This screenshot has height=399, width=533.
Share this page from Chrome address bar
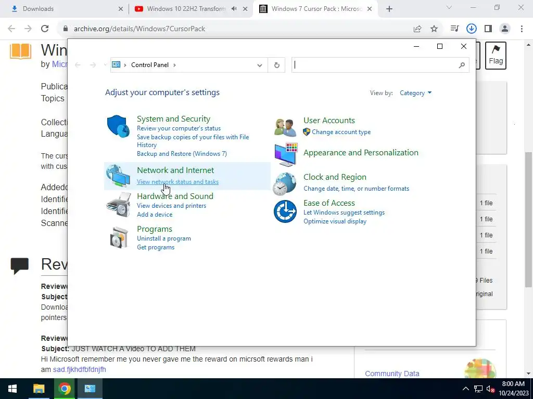417,29
